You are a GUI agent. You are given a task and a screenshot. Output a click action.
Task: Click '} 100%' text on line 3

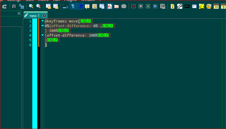(51, 31)
